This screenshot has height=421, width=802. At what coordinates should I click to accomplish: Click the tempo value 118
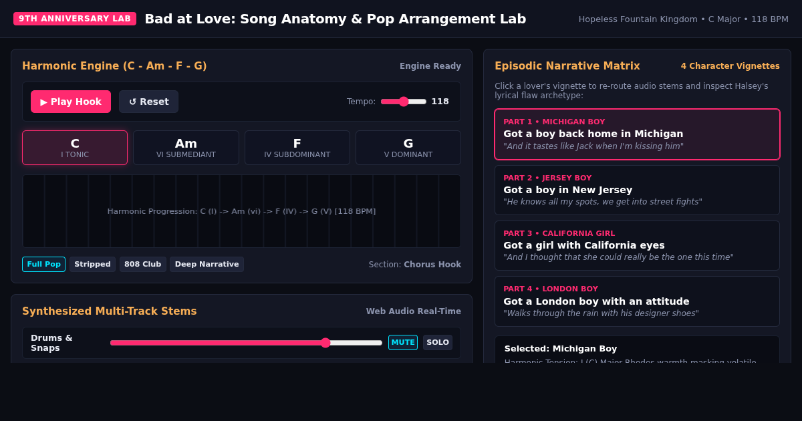point(440,102)
